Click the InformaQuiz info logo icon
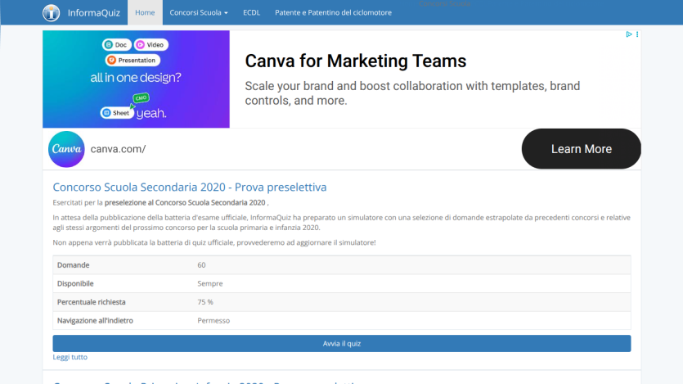This screenshot has width=683, height=384. (x=51, y=12)
